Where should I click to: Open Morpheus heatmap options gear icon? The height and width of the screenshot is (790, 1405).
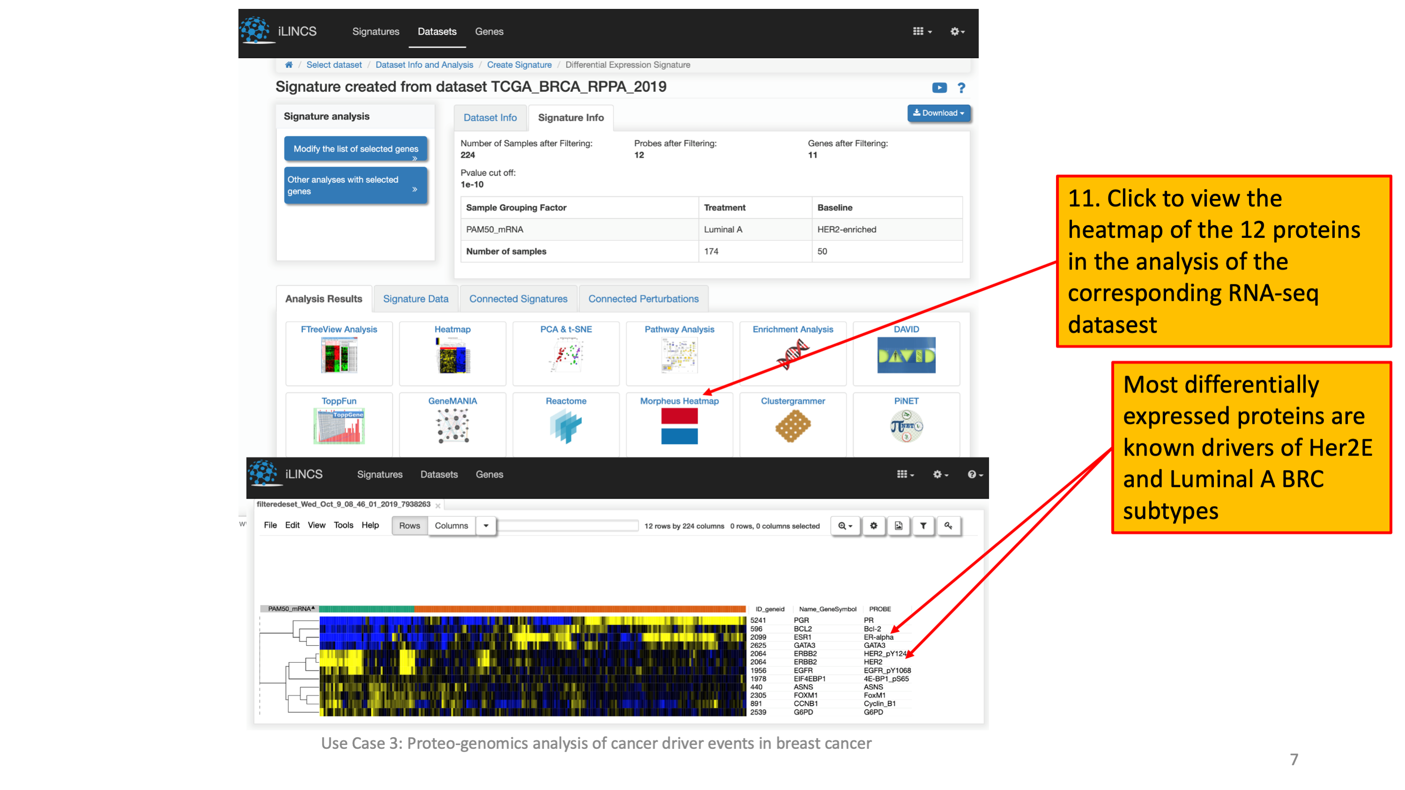point(873,525)
